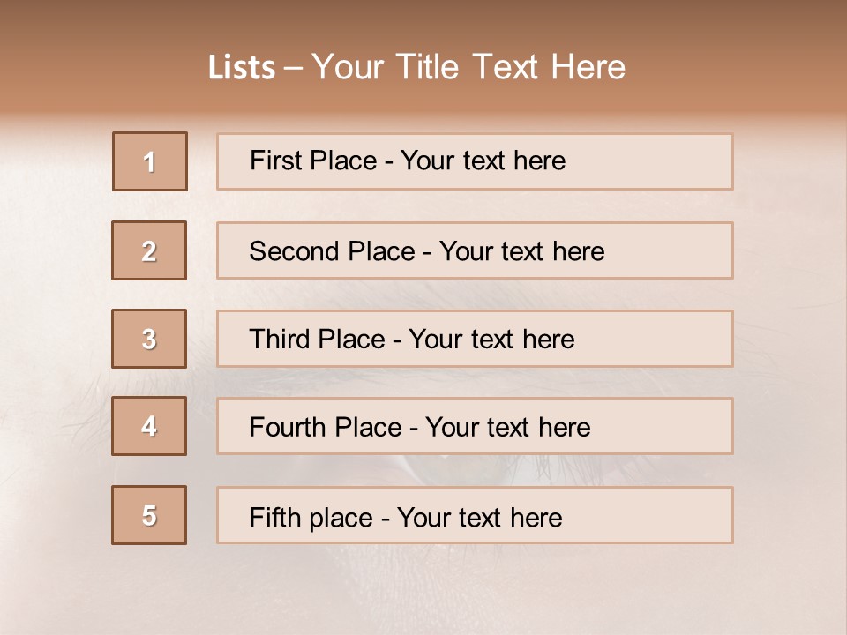Select "Your Title Text Here" in the title
This screenshot has width=847, height=635.
[468, 67]
